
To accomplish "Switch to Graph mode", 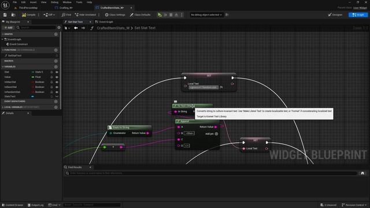I will pyautogui.click(x=358, y=15).
